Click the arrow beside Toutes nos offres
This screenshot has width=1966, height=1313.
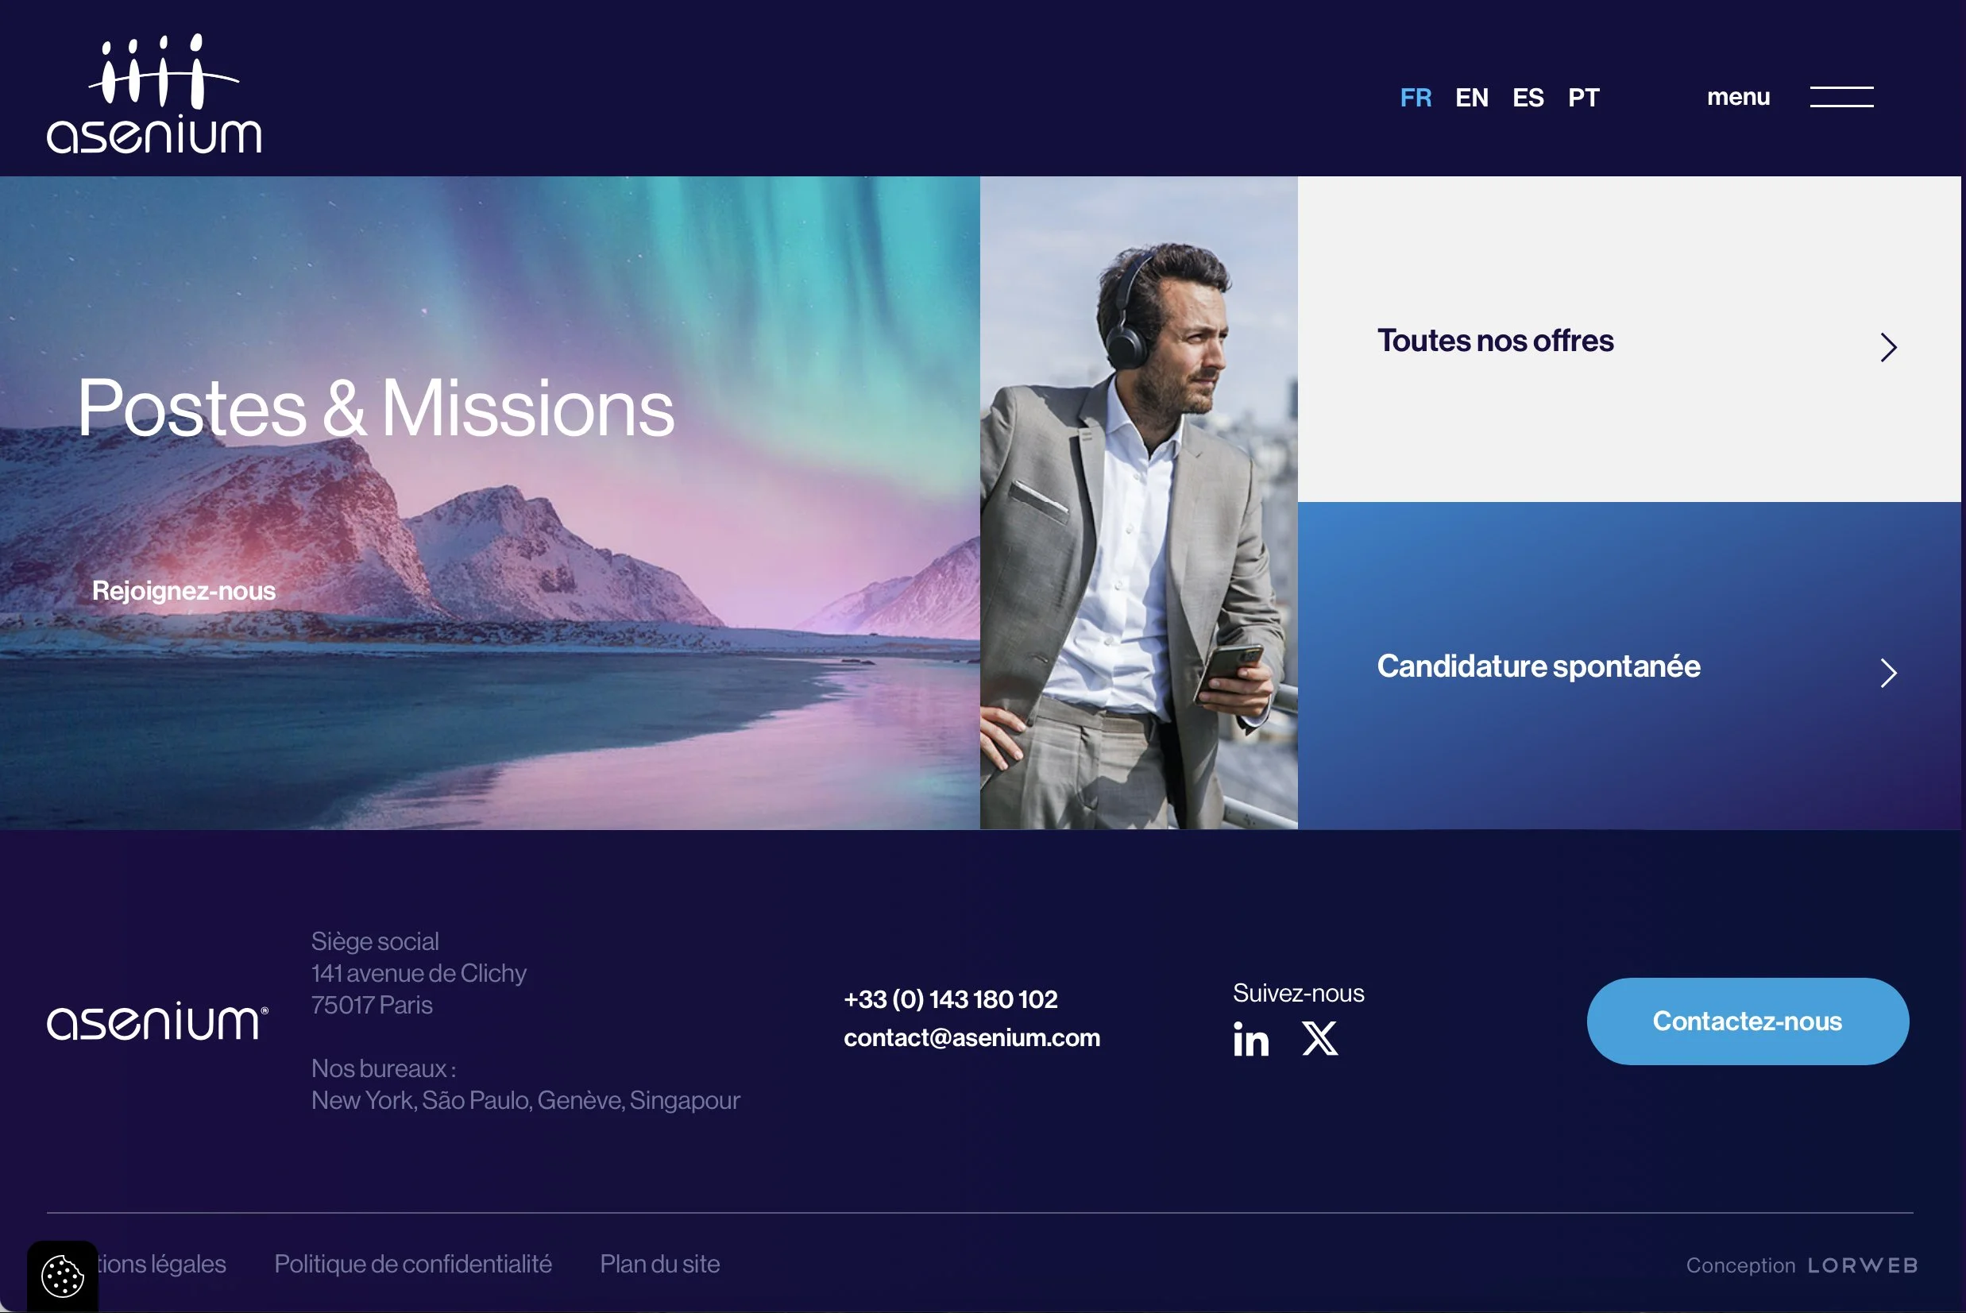click(1888, 346)
